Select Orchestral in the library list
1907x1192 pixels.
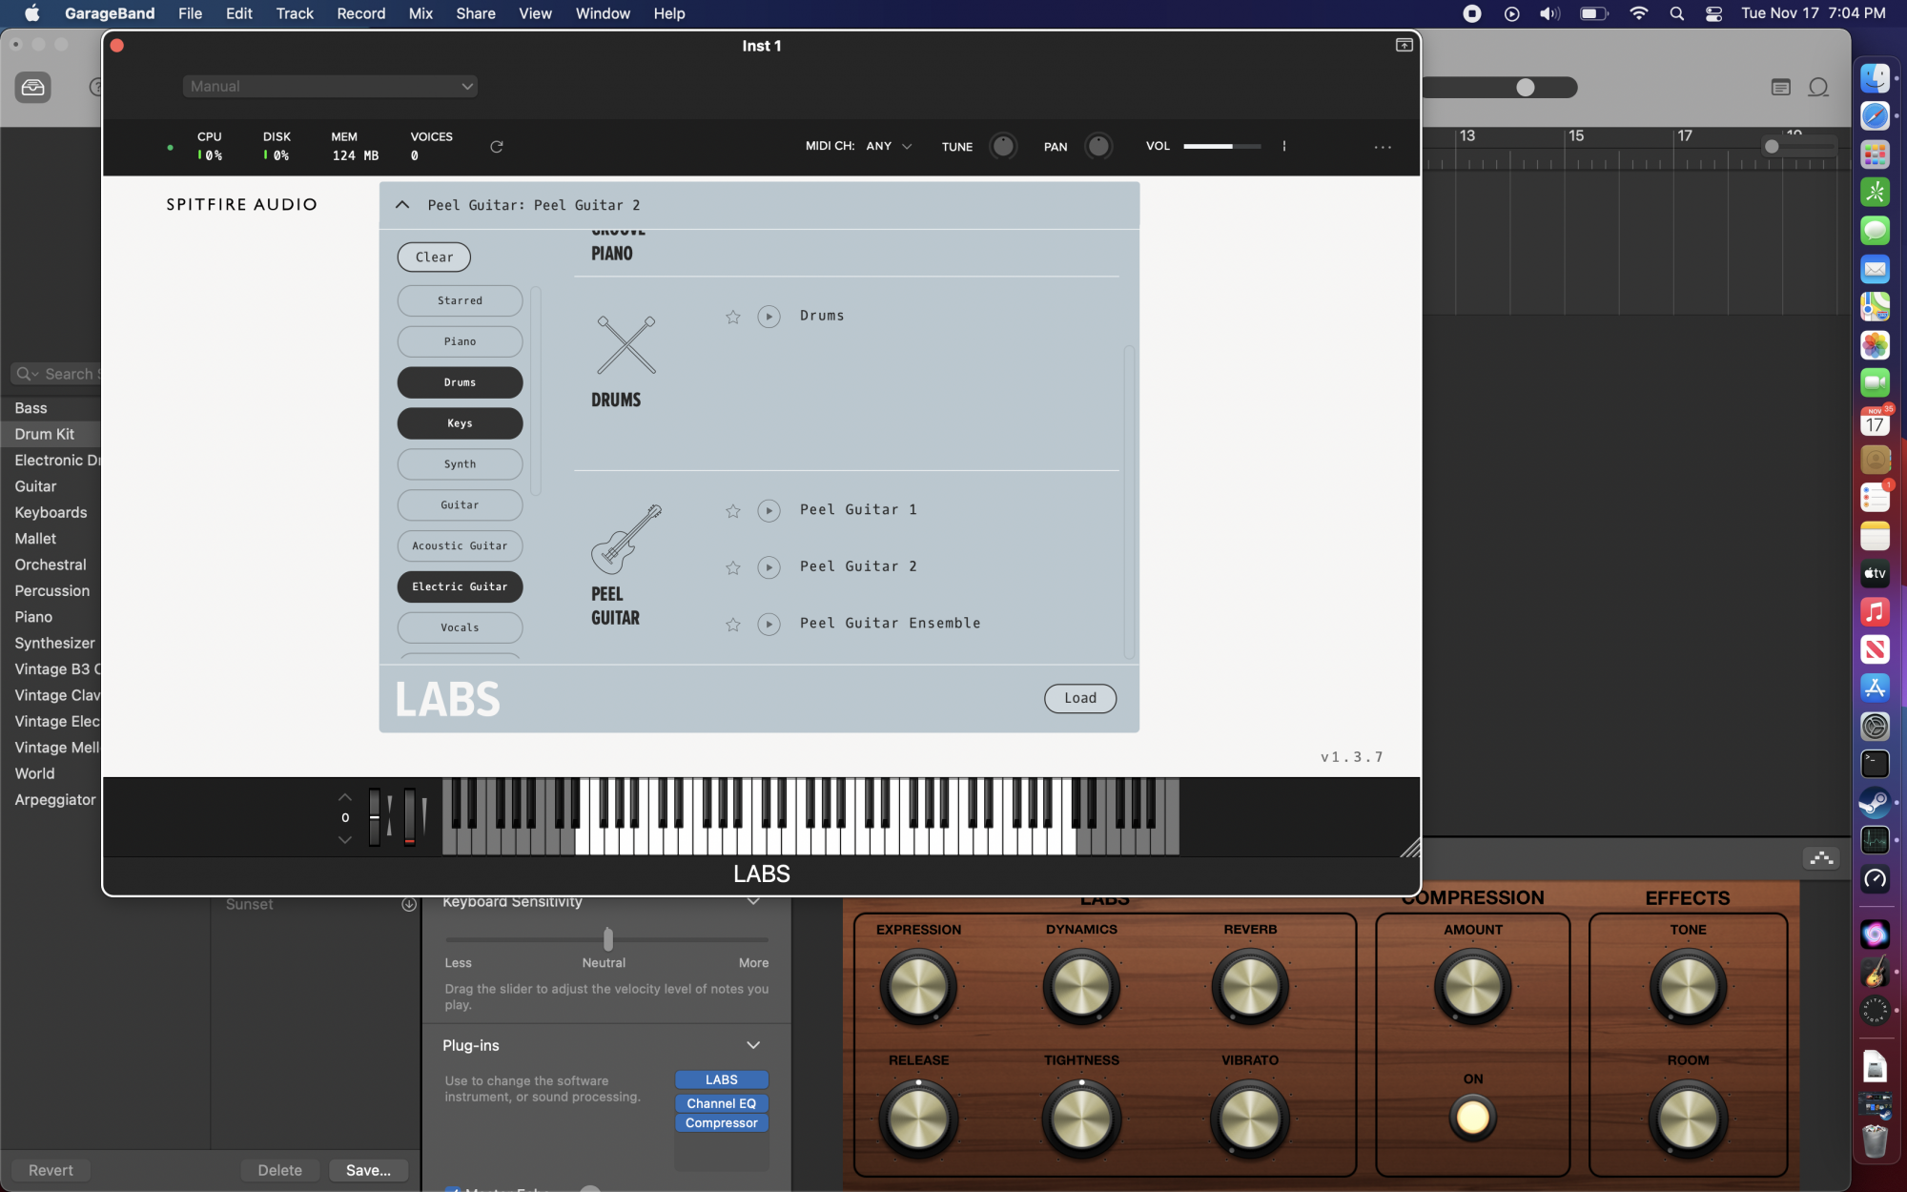coord(51,565)
